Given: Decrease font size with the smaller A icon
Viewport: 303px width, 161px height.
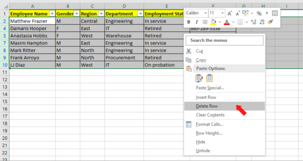Looking at the screenshot, I should (238, 13).
